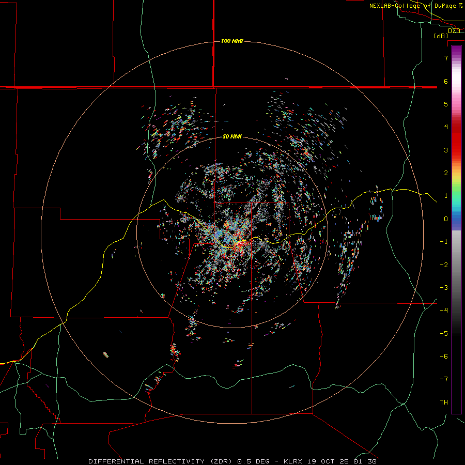Click the 3 dB tick label
The height and width of the screenshot is (465, 465).
coord(446,150)
